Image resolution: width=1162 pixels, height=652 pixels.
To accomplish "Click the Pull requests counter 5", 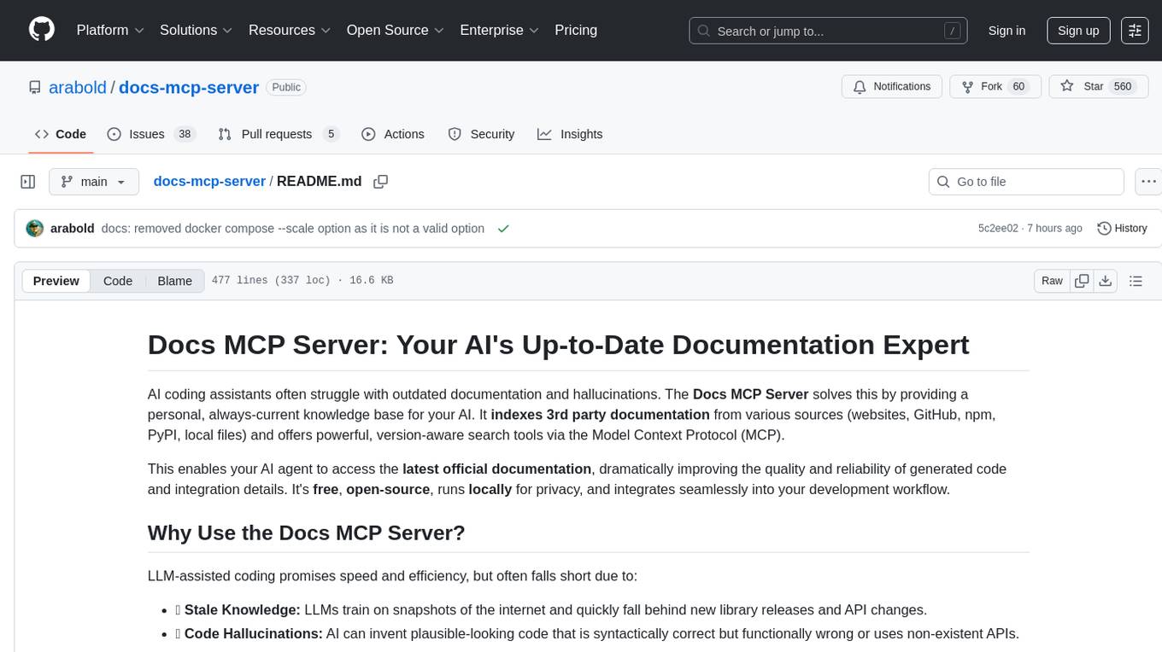I will [x=331, y=134].
